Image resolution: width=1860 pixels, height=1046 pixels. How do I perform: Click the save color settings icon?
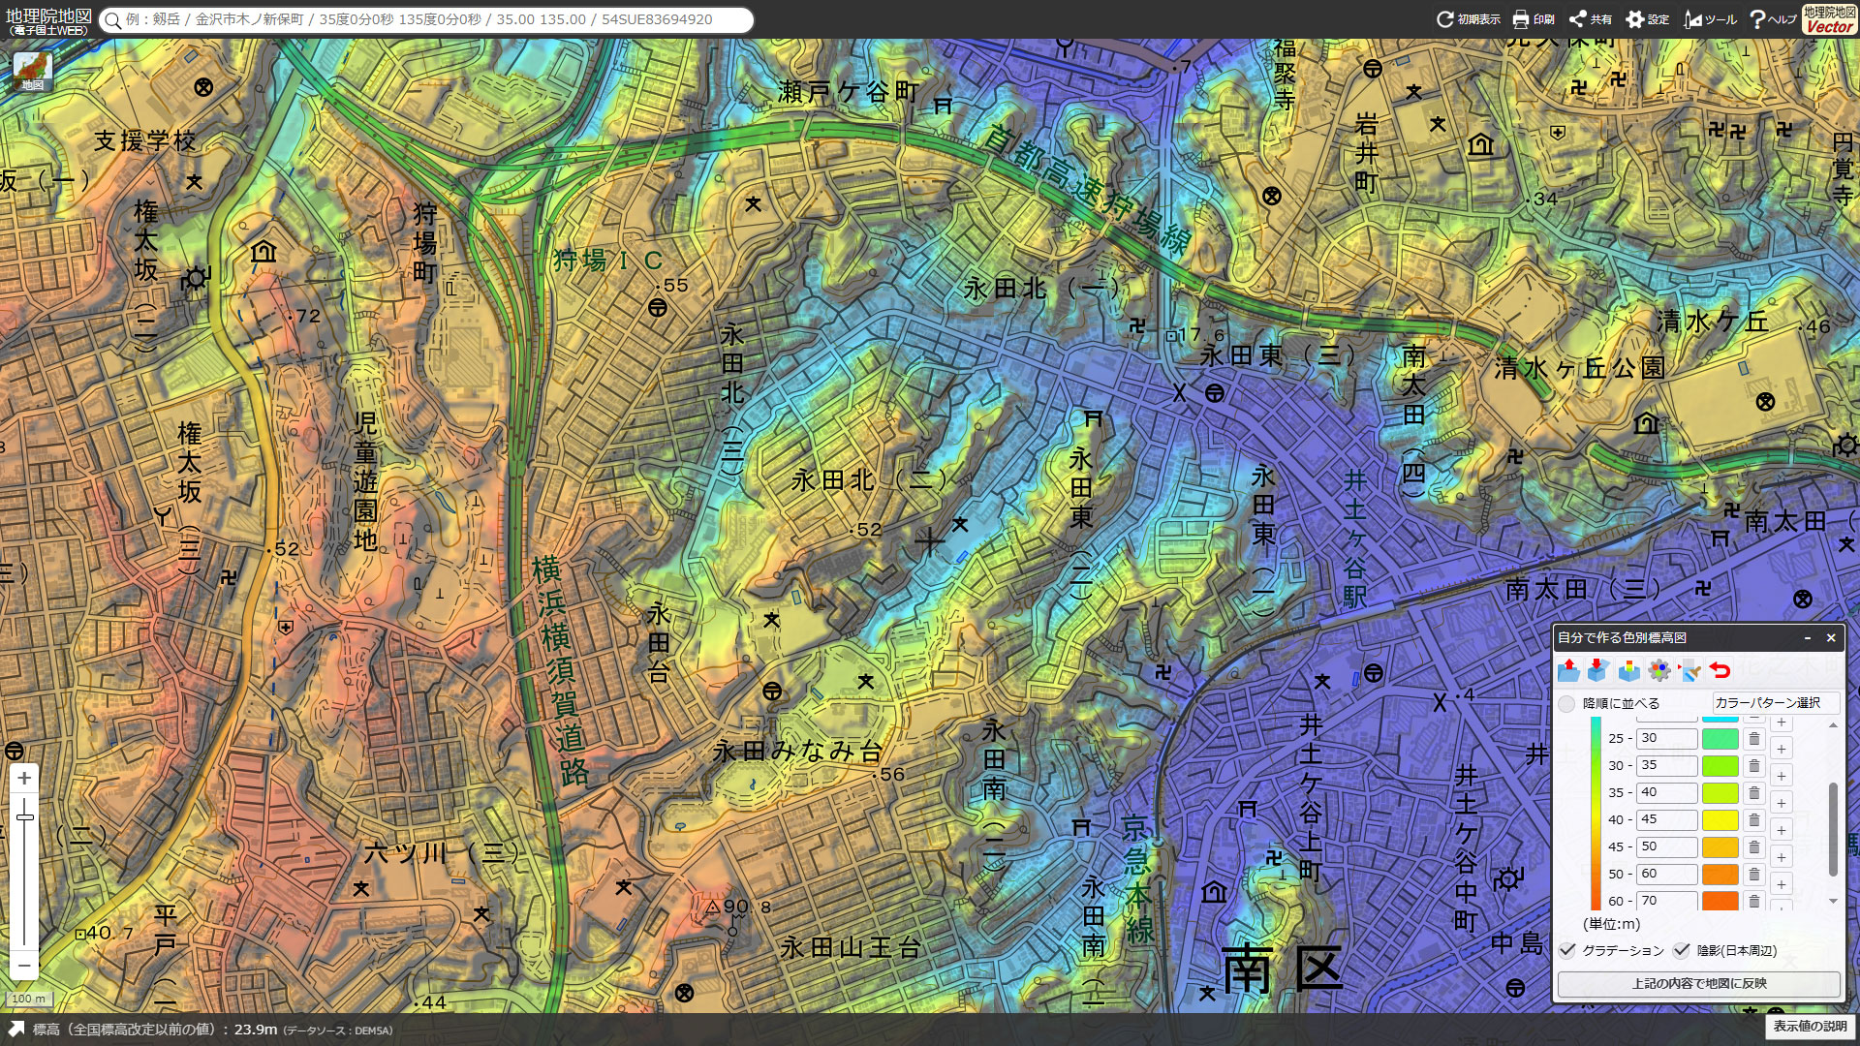click(1598, 670)
